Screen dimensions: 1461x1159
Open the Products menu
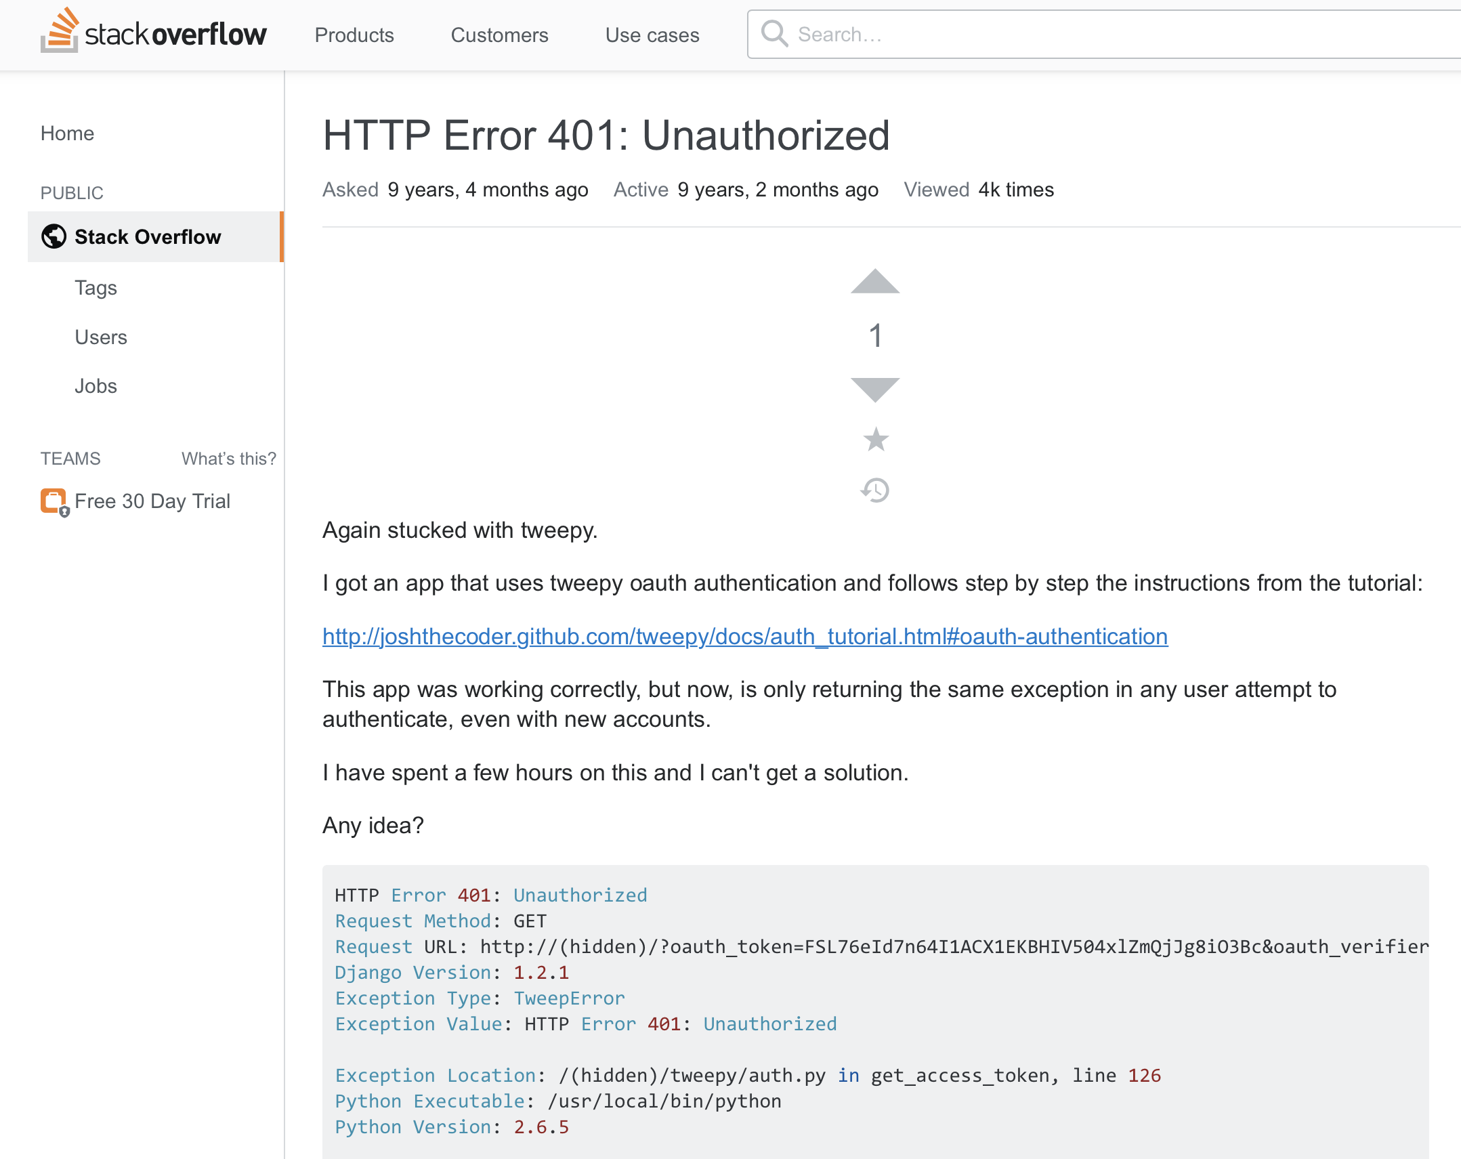(354, 35)
